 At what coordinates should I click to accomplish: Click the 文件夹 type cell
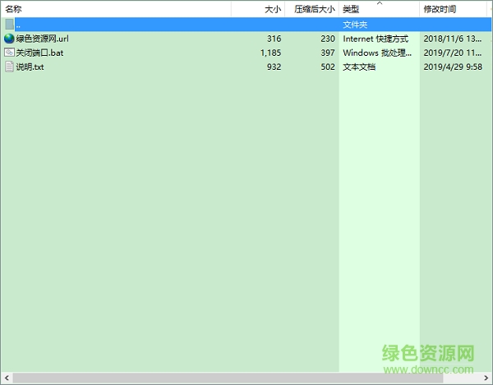tap(355, 25)
